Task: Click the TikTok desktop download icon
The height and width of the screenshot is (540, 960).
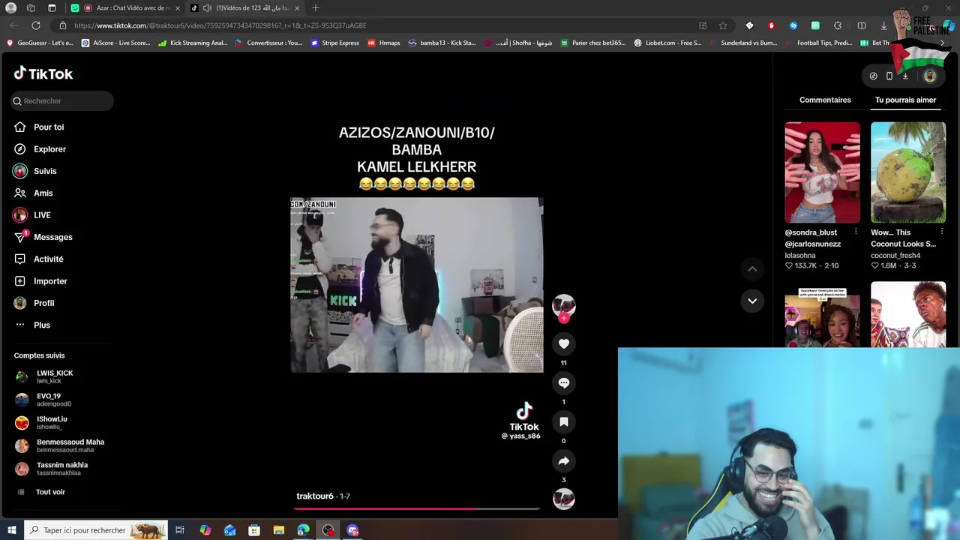Action: [x=905, y=76]
